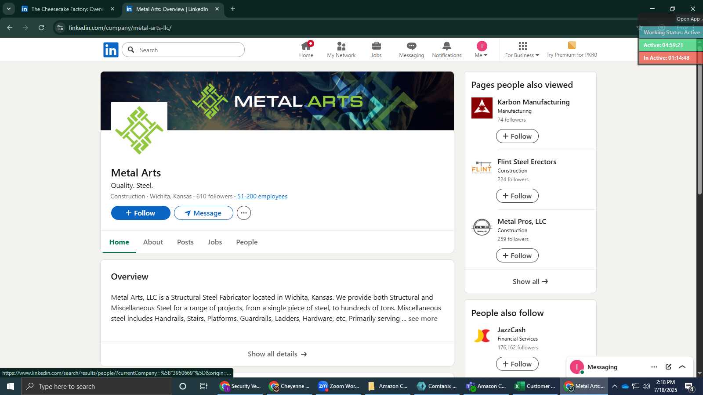The height and width of the screenshot is (395, 703).
Task: Open the 51-200 employees link
Action: [x=261, y=196]
